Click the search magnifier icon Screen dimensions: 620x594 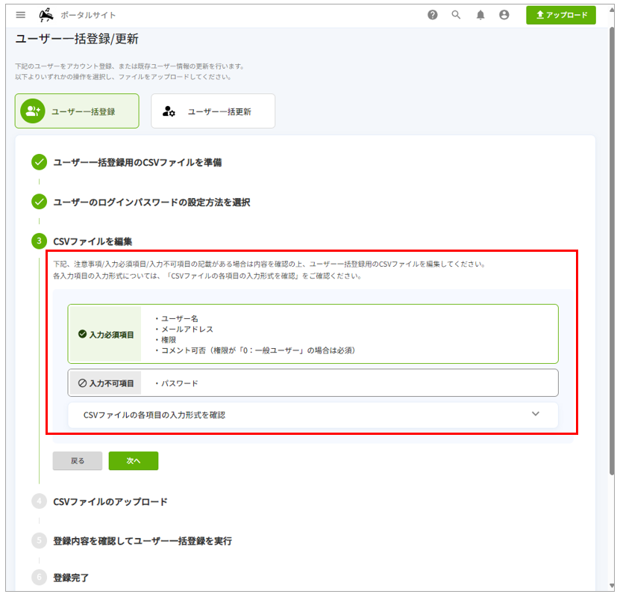(x=457, y=15)
